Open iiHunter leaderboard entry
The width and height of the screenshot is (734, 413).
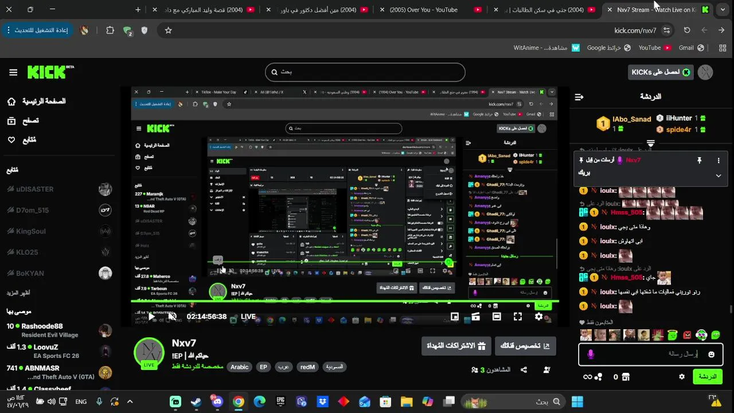(681, 118)
